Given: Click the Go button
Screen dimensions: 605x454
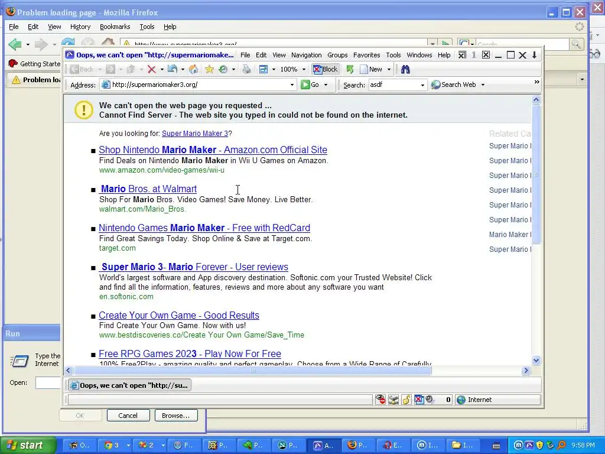Looking at the screenshot, I should pyautogui.click(x=310, y=85).
